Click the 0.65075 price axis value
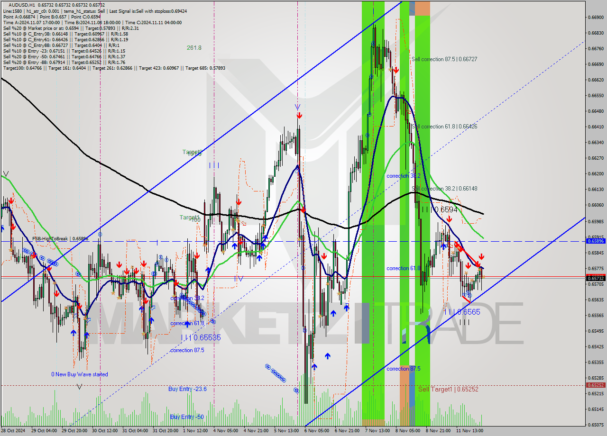The image size is (607, 436). 596,425
